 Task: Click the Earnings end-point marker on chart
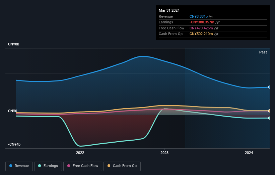[269, 118]
